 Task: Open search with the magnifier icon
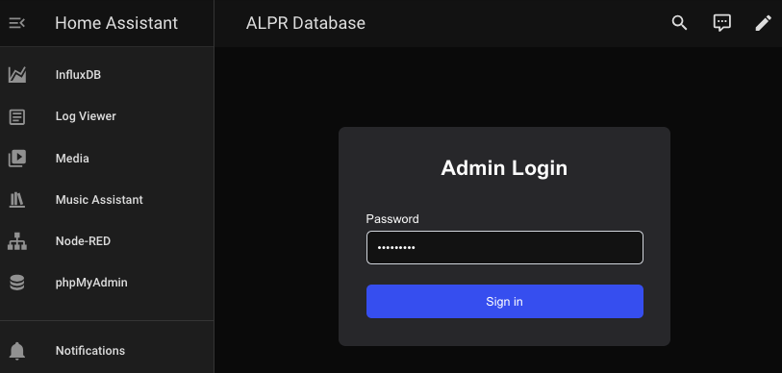679,23
